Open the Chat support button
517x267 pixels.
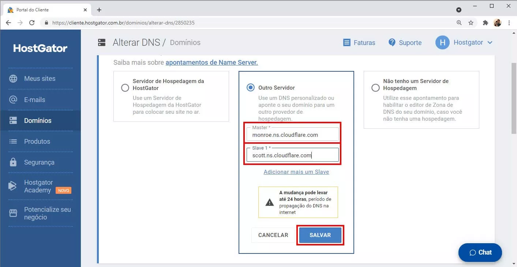coord(480,252)
